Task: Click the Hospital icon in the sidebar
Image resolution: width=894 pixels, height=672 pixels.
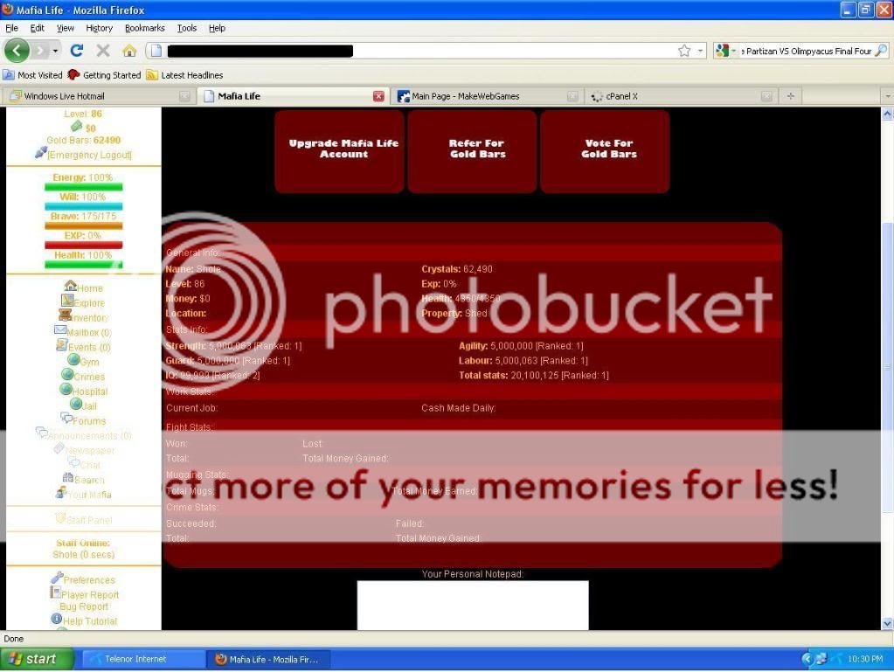Action: point(67,390)
